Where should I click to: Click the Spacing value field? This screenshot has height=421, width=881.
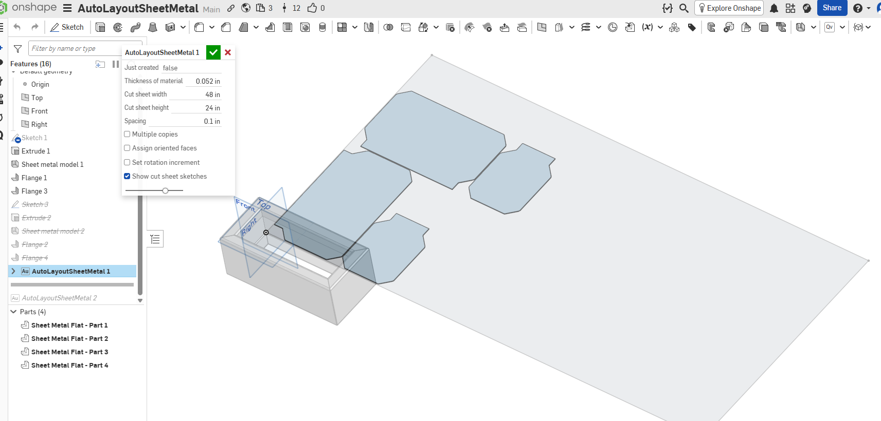tap(186, 121)
